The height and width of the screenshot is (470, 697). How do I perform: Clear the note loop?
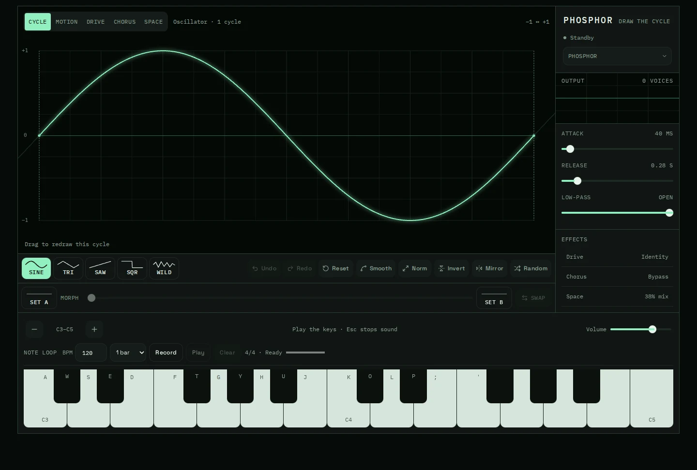tap(227, 352)
